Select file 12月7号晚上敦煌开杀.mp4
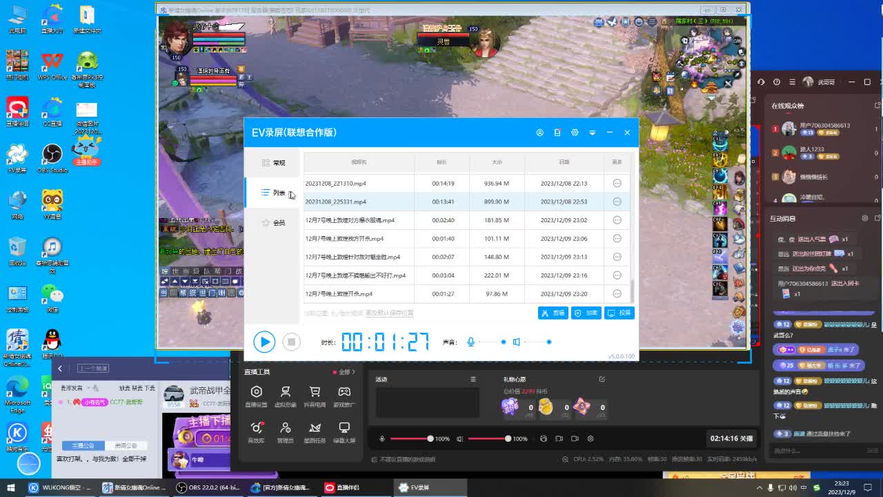883x497 pixels. click(339, 294)
